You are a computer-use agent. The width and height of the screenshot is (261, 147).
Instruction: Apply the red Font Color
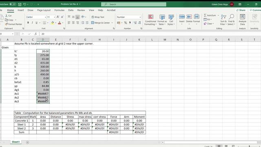coord(60,23)
